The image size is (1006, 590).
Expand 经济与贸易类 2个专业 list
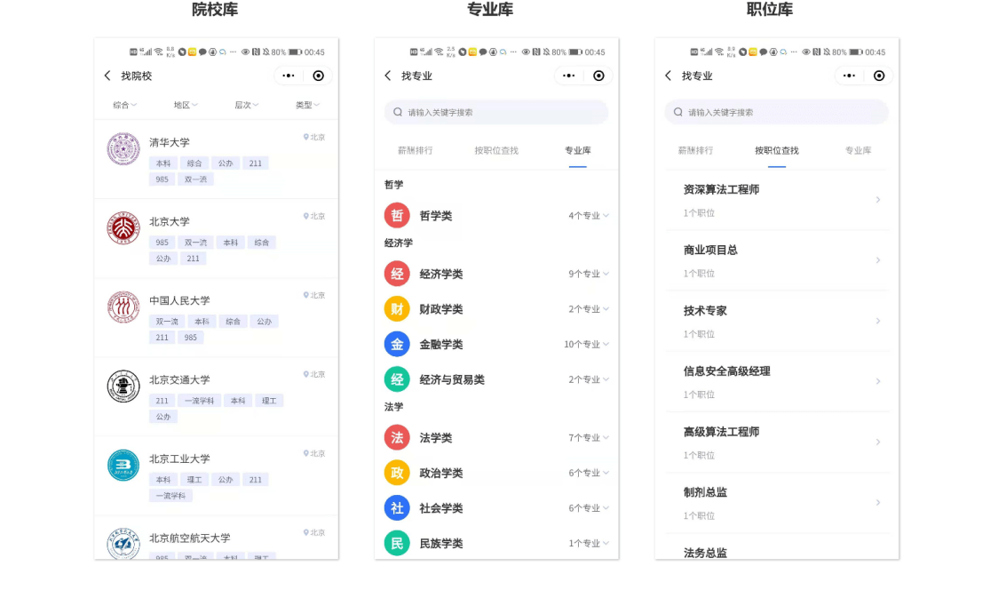tap(589, 380)
